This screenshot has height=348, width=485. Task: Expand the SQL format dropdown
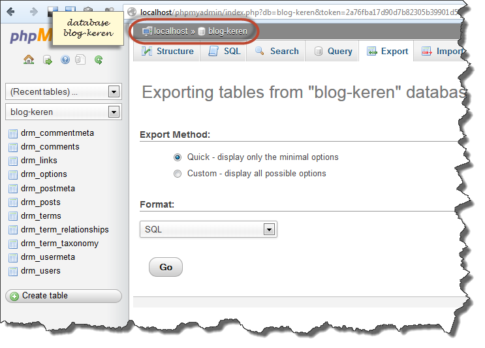[208, 229]
